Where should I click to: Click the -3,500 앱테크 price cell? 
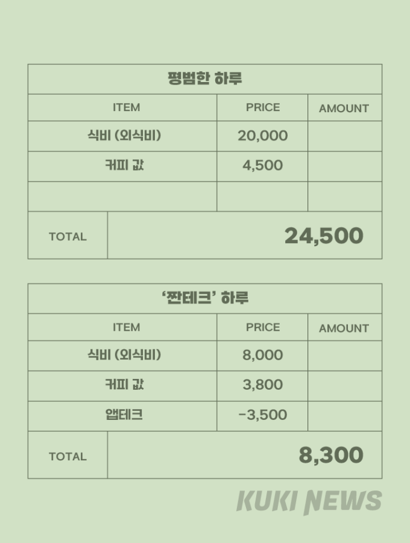tap(263, 415)
